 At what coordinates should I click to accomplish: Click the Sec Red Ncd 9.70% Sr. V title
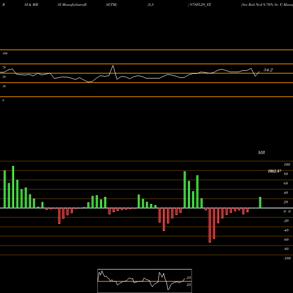pyautogui.click(x=262, y=5)
